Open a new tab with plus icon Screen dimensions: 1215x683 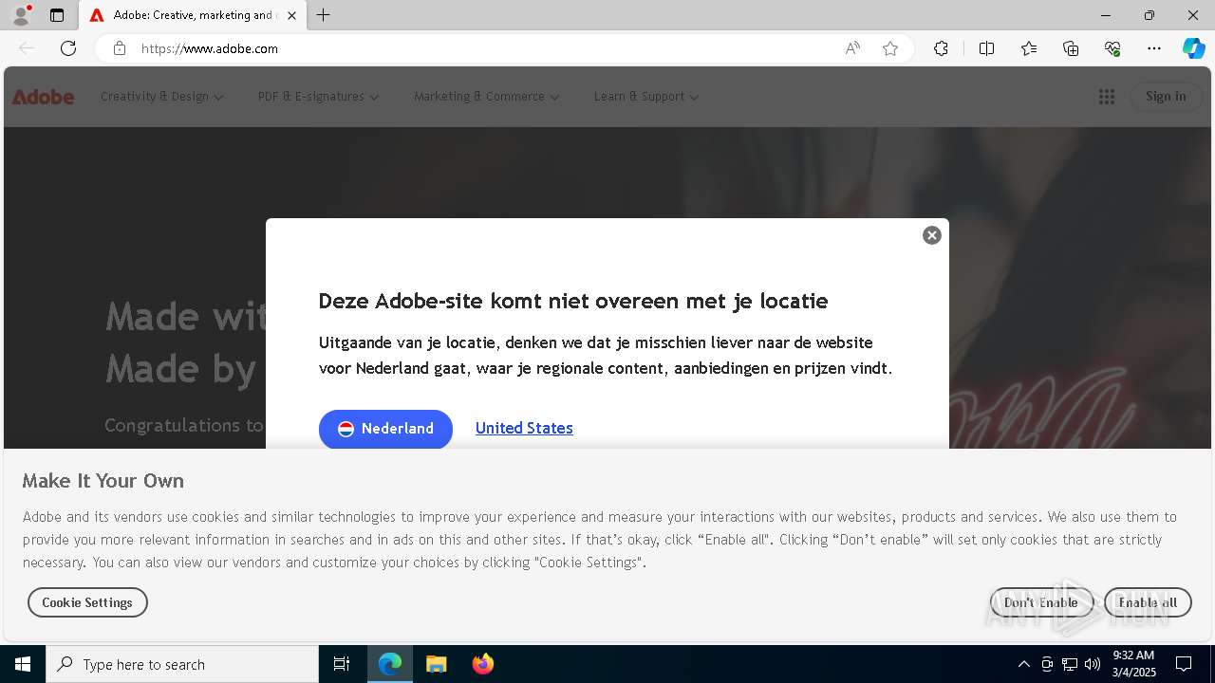(x=324, y=15)
